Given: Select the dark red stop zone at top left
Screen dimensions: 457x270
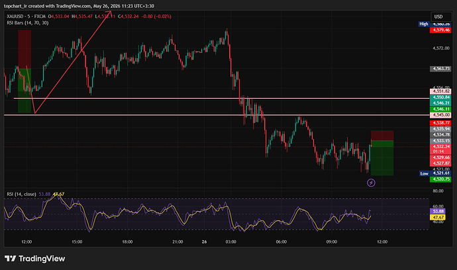Looking at the screenshot, I should point(25,49).
